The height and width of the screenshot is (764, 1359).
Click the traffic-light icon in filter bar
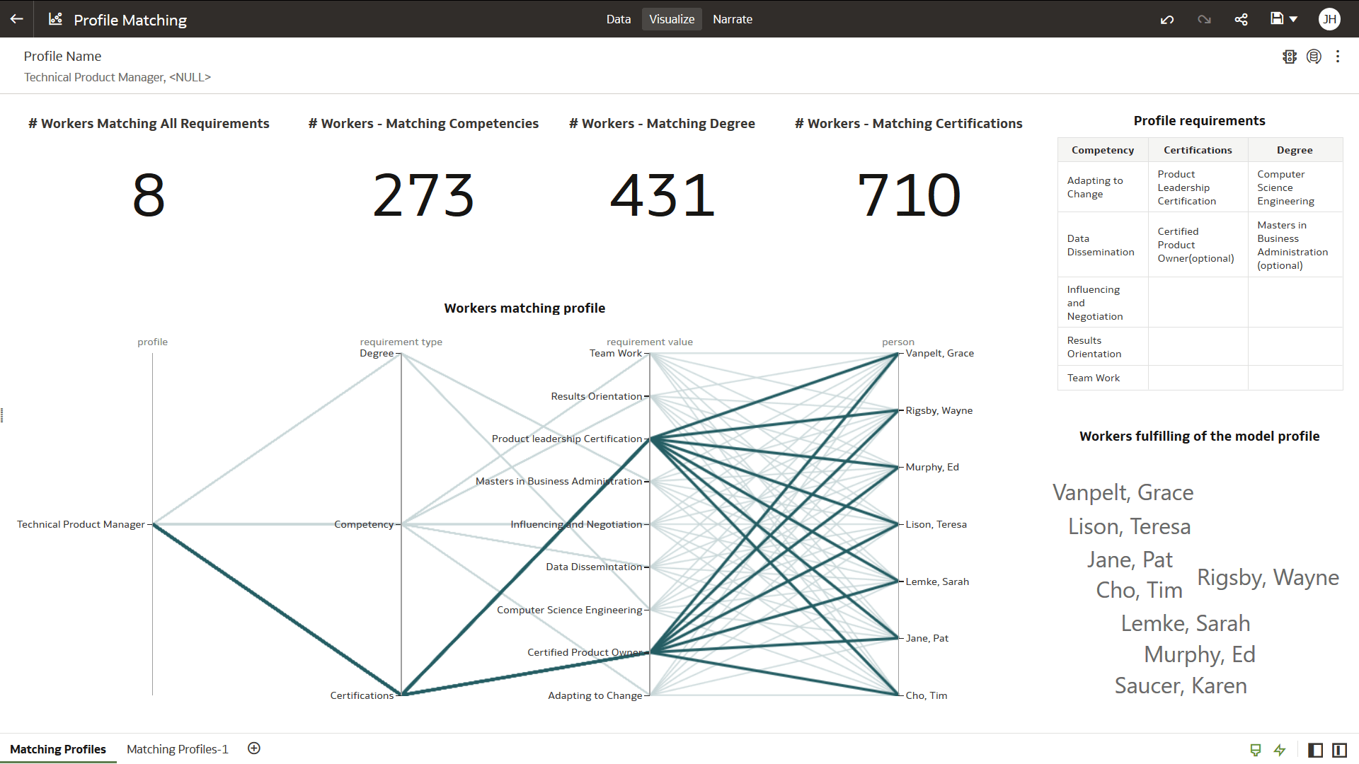pos(1289,57)
